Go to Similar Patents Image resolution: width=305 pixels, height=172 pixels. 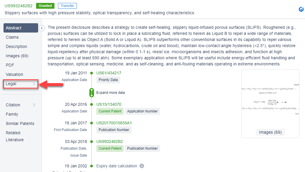click(20, 123)
